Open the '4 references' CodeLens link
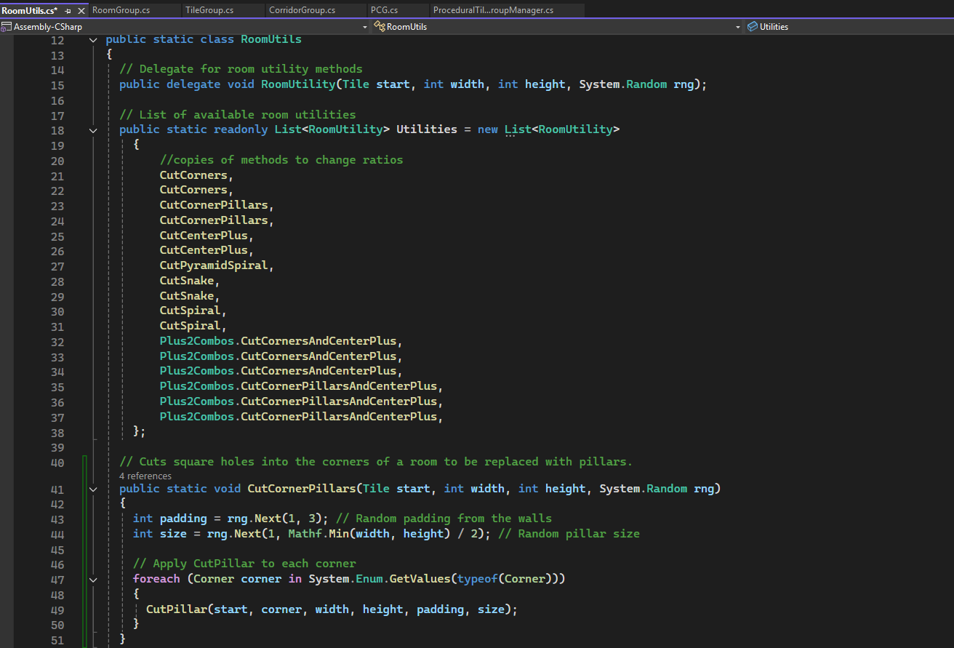The height and width of the screenshot is (648, 954). pos(145,476)
